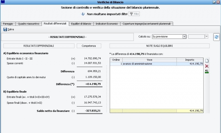Click the blue info icon
Screen dimensions: 221x133
tap(83, 14)
